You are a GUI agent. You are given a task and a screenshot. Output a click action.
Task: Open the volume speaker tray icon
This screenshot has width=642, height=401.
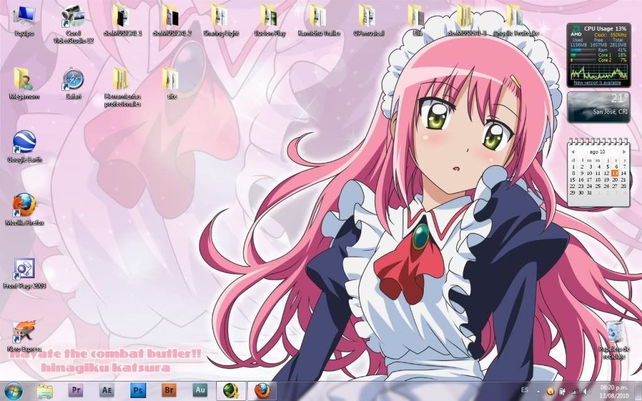[x=586, y=391]
